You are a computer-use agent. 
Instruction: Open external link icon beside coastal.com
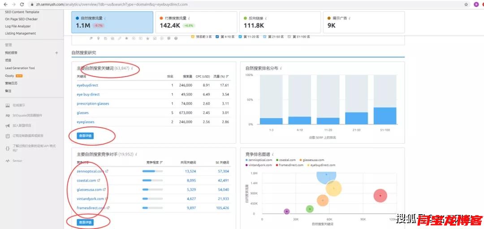[99, 180]
